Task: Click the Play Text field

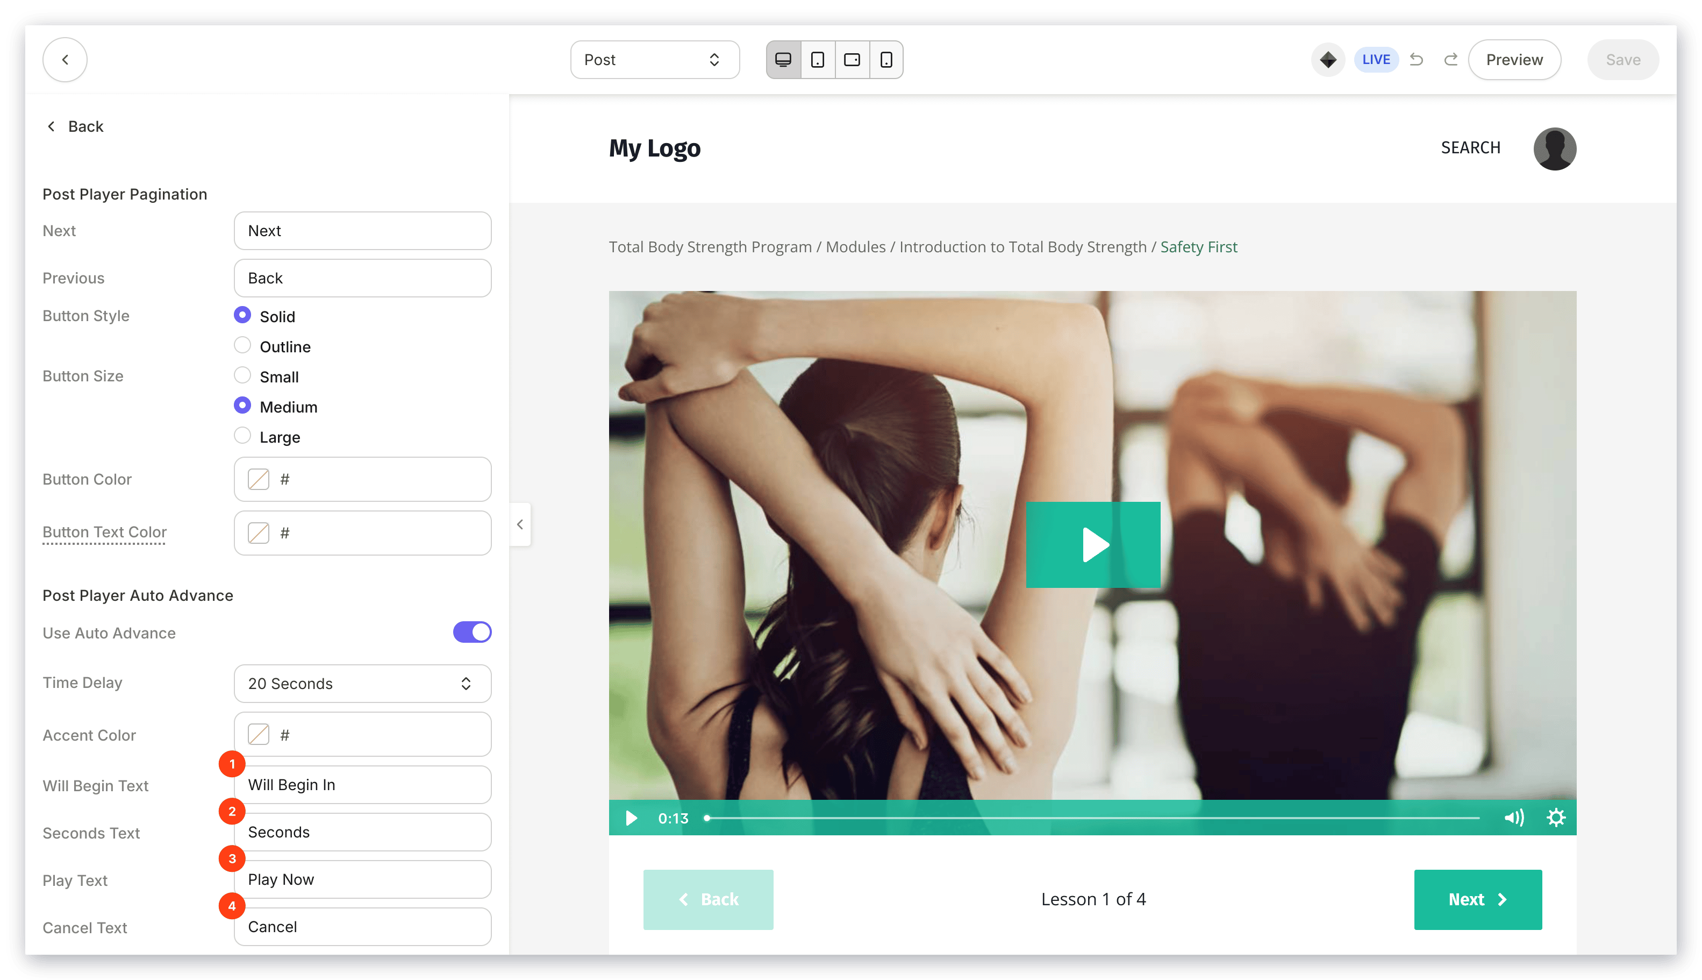Action: (362, 879)
